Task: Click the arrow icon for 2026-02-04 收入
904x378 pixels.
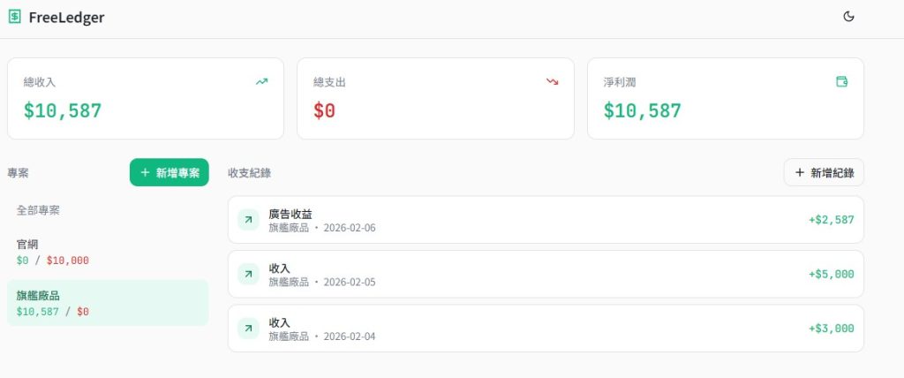Action: tap(248, 329)
